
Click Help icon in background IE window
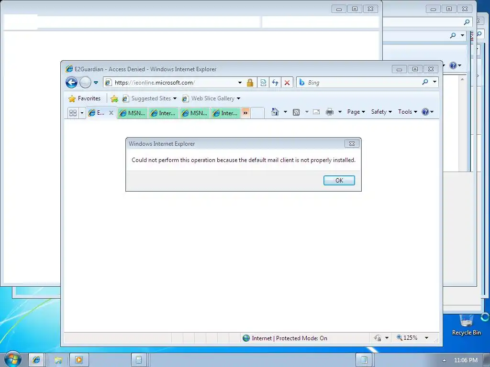[x=453, y=65]
